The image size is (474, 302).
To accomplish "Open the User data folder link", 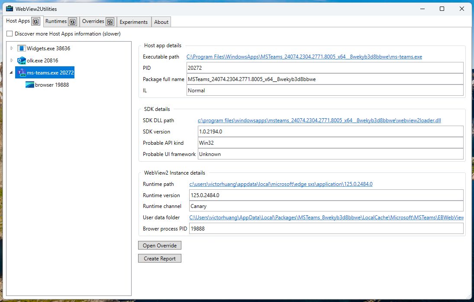I will 326,217.
